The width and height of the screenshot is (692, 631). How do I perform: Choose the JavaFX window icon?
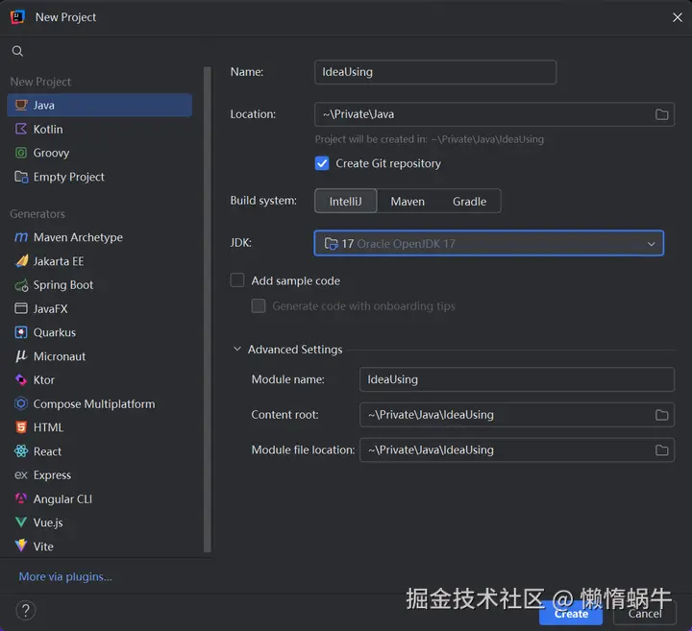click(x=21, y=308)
